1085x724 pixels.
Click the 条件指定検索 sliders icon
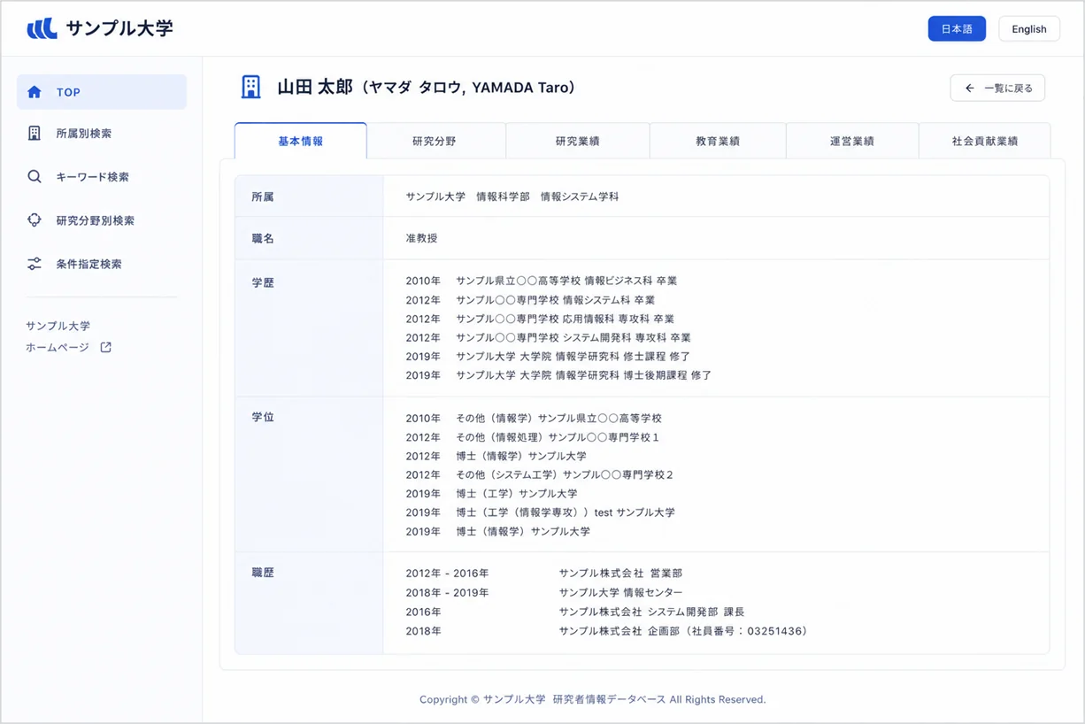pos(35,264)
